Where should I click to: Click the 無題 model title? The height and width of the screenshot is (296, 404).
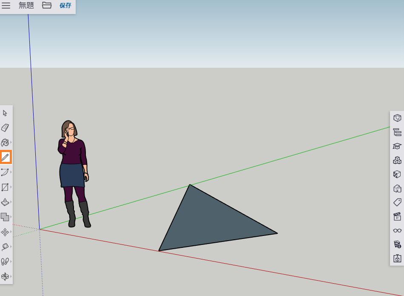tap(26, 5)
